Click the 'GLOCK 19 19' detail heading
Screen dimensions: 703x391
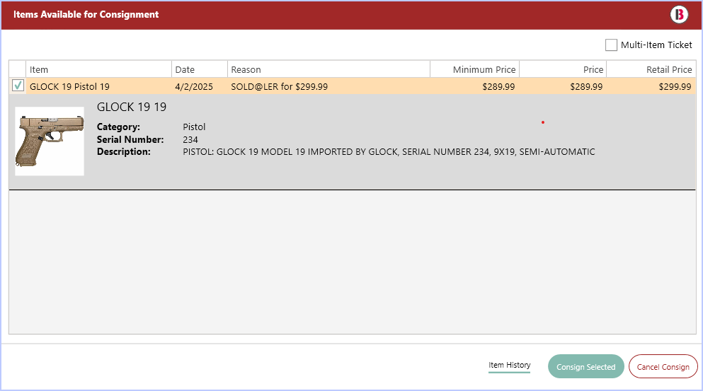tap(132, 107)
